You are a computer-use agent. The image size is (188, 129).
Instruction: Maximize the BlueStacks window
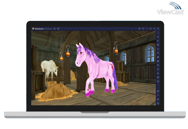[151, 29]
